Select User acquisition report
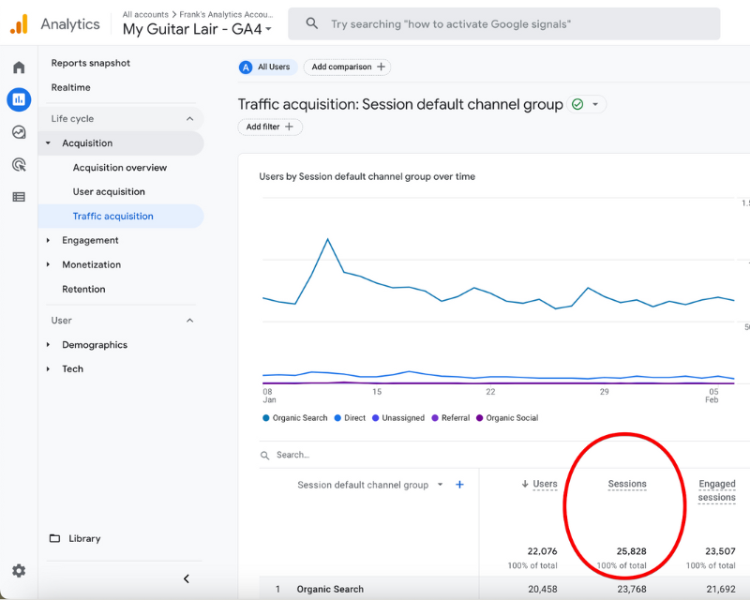The height and width of the screenshot is (600, 750). coord(109,192)
